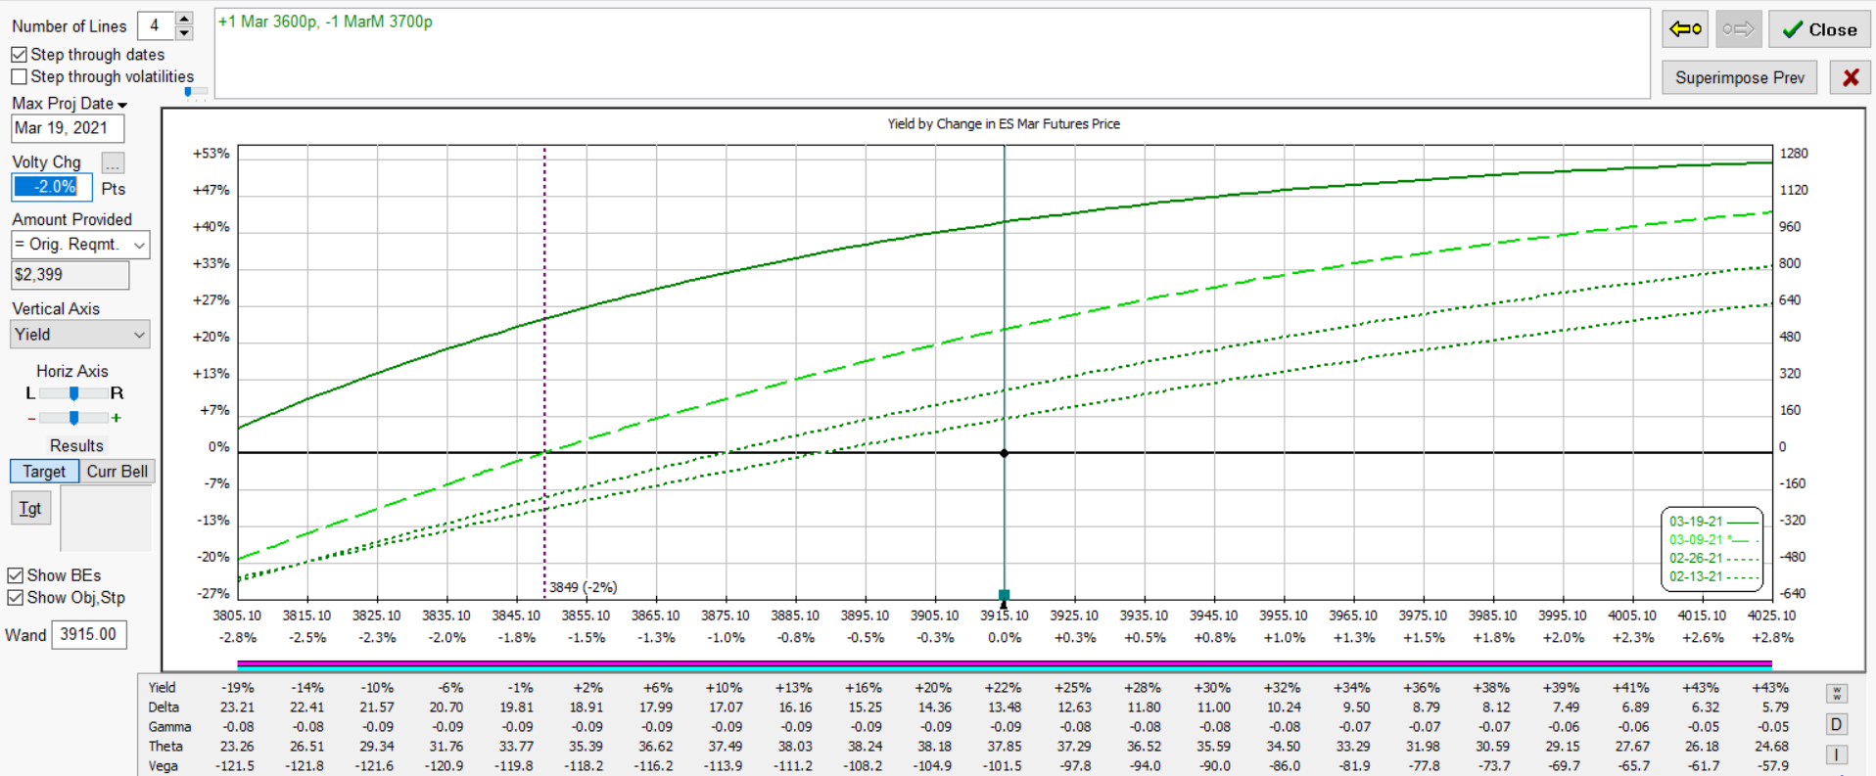Open the Amount Provided Orig. Reqmt. dropdown
The height and width of the screenshot is (776, 1876).
click(x=139, y=245)
